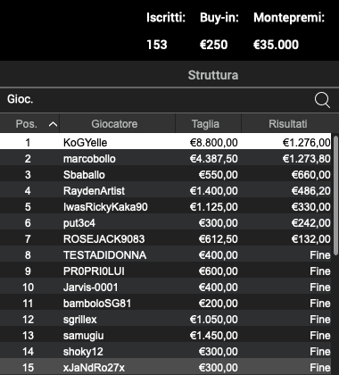Viewport: 339px width, 375px height.
Task: Select xJaNdRo27x at position 15
Action: pos(165,368)
